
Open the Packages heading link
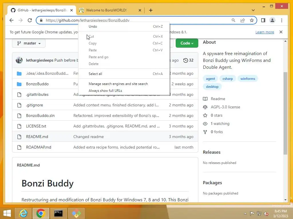212,183
